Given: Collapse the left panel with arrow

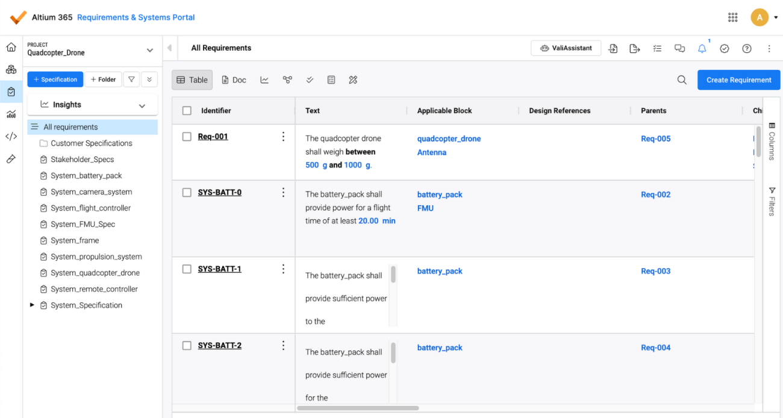Looking at the screenshot, I should point(169,48).
